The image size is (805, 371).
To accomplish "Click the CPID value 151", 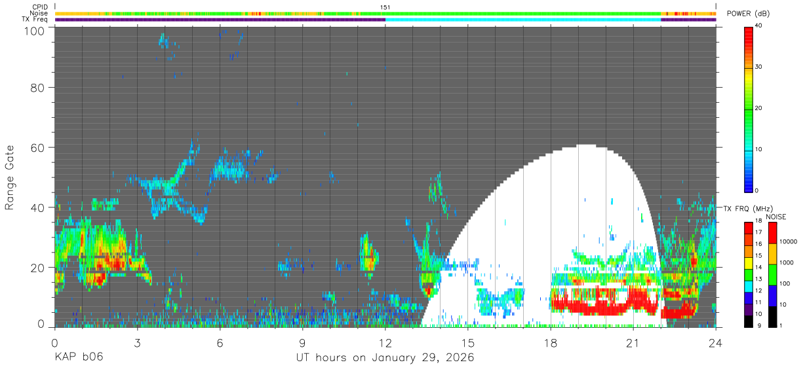I will coord(385,7).
